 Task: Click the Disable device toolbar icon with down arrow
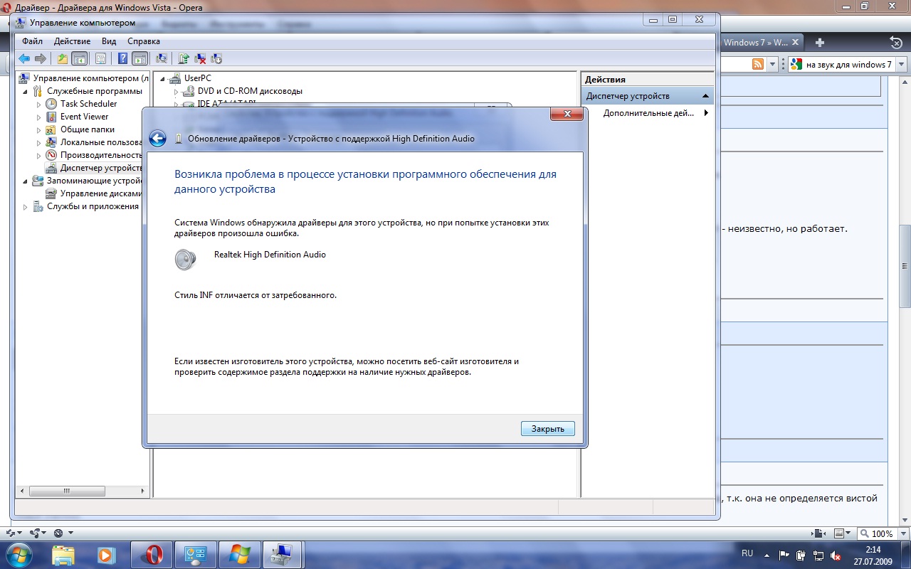(217, 58)
